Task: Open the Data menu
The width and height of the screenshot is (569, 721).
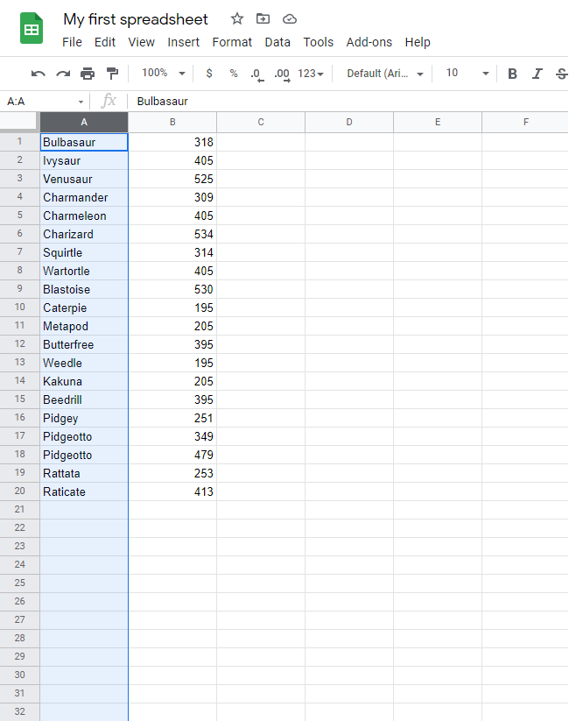Action: 277,42
